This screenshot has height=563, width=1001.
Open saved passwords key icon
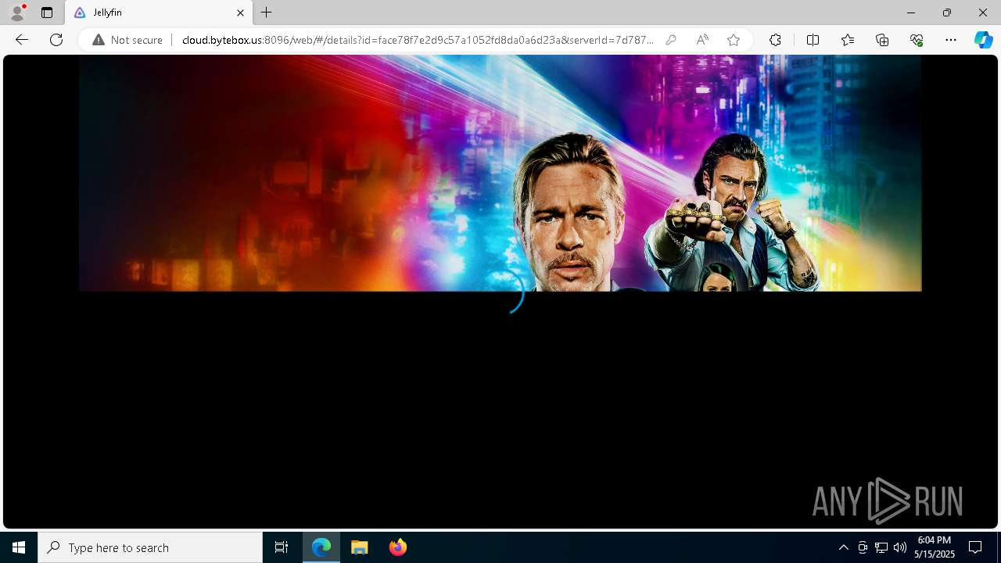pos(671,40)
